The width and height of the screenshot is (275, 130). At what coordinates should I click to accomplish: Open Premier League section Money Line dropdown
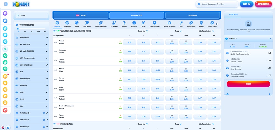pos(143,124)
